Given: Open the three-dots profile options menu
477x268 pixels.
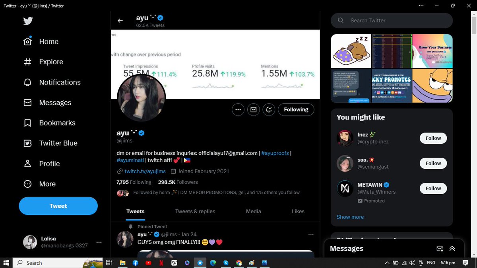Looking at the screenshot, I should 238,110.
